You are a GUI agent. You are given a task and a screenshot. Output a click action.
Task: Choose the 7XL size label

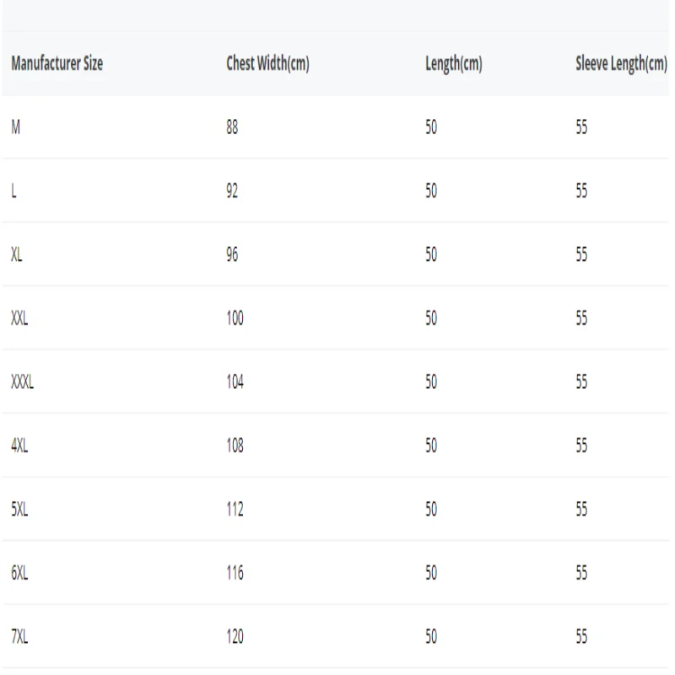tap(19, 637)
